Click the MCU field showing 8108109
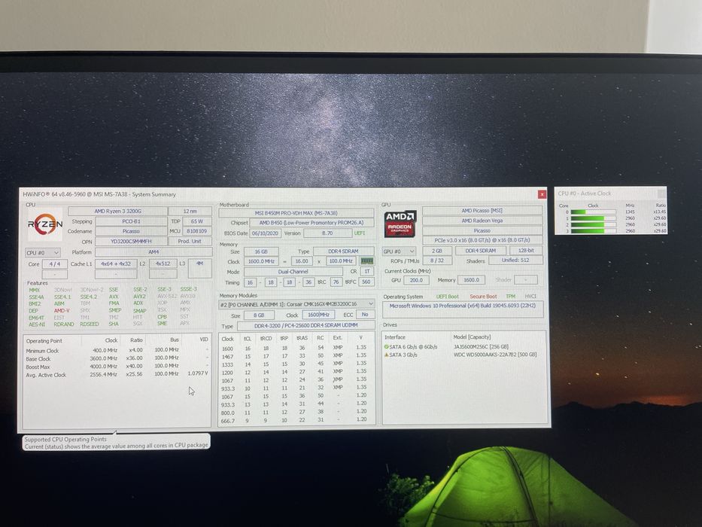This screenshot has height=527, width=702. tap(197, 231)
